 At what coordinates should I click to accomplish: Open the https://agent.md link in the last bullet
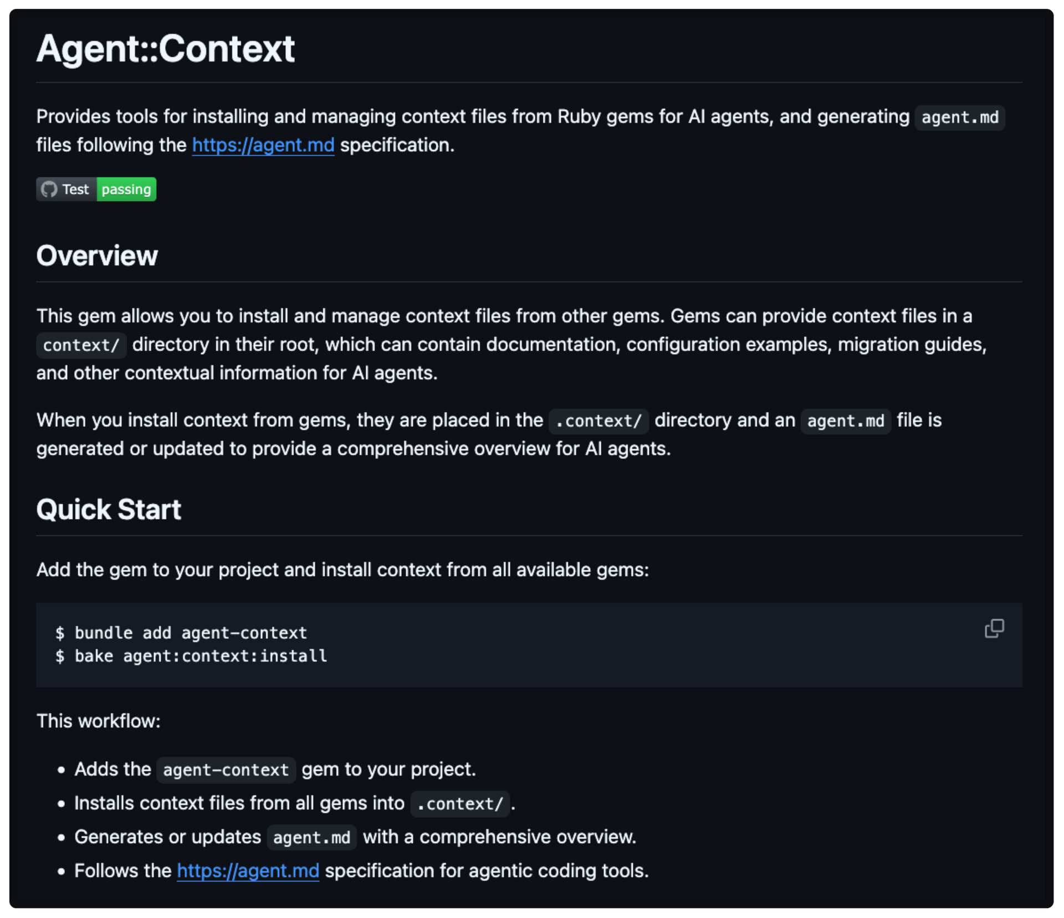248,871
